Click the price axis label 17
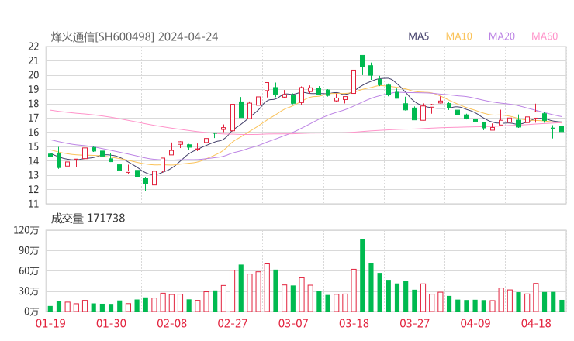The height and width of the screenshot is (341, 574). [33, 118]
